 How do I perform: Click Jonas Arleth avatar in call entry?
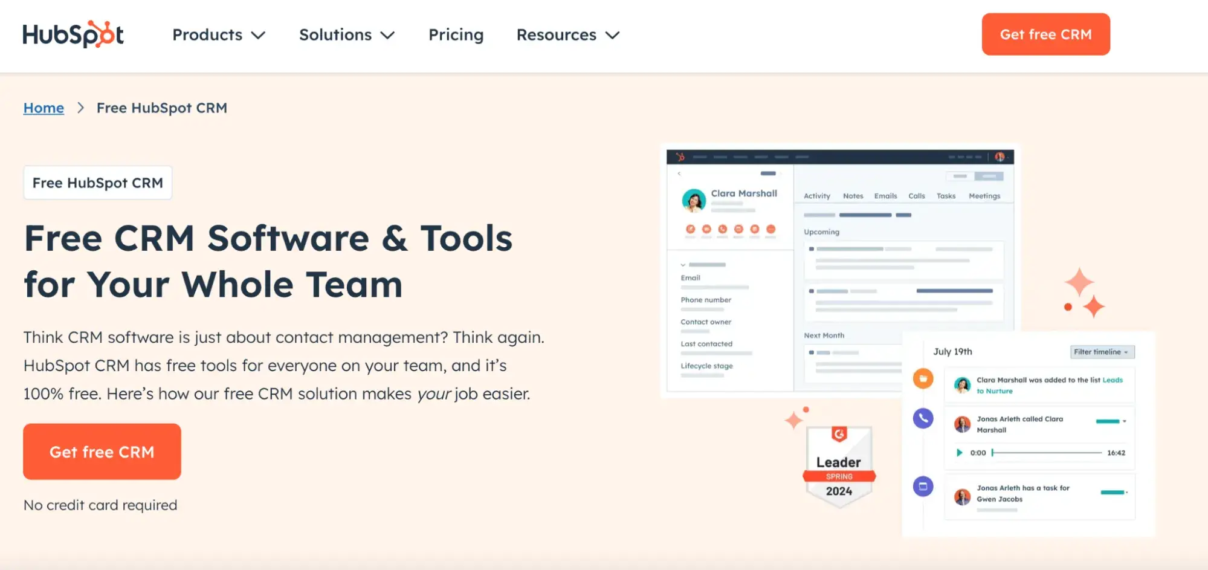(962, 424)
